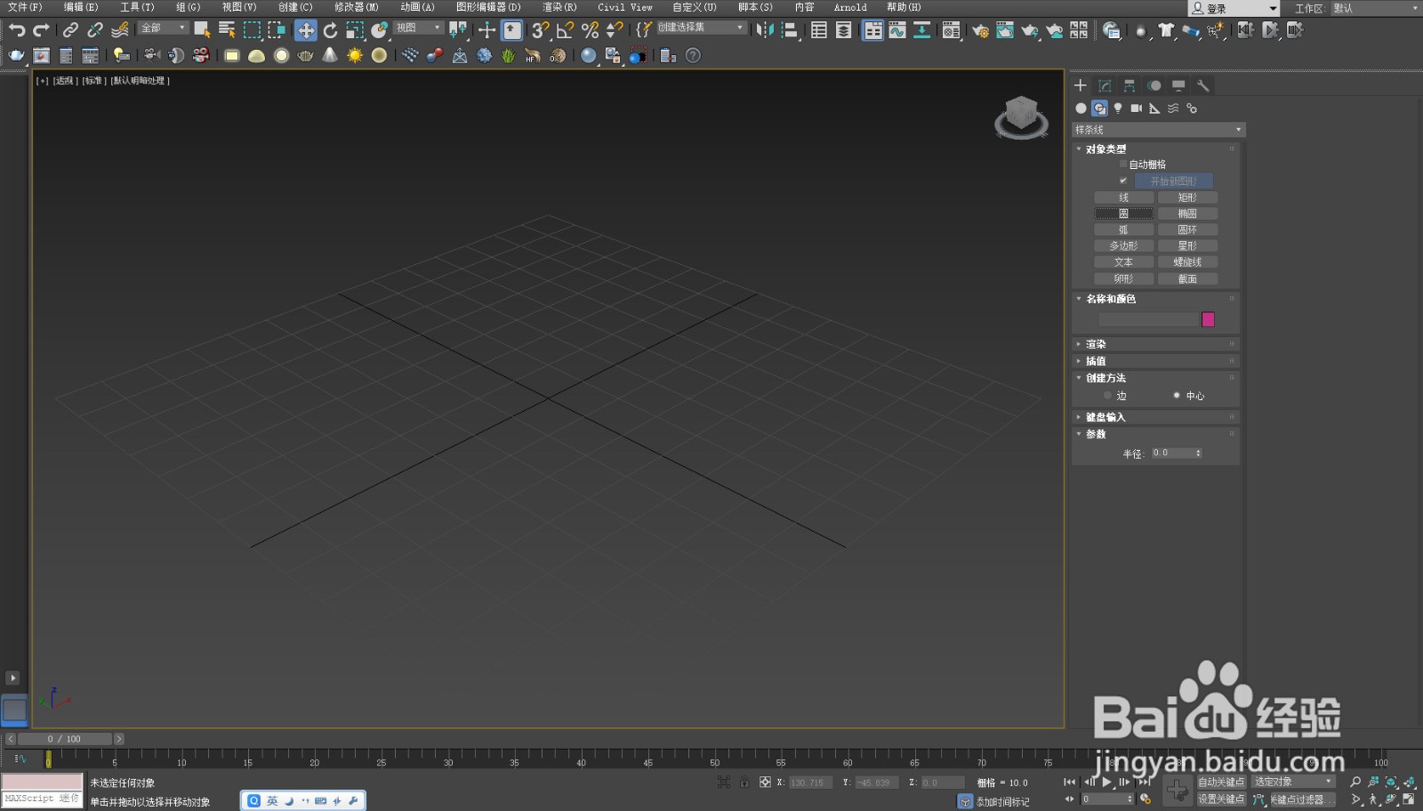Select the 中心 creation method radio
Image resolution: width=1423 pixels, height=811 pixels.
pyautogui.click(x=1177, y=396)
